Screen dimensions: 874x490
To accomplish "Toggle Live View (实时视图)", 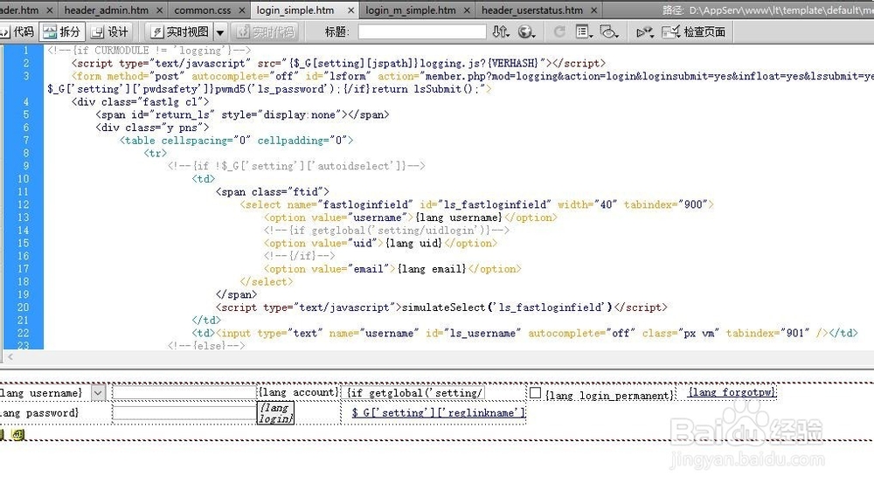I will [x=180, y=31].
